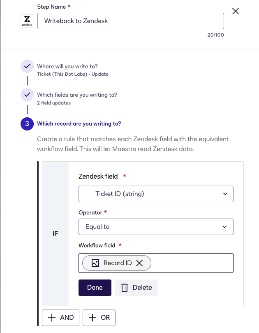Add a condition with the OR button
Image resolution: width=259 pixels, height=333 pixels.
tap(99, 317)
